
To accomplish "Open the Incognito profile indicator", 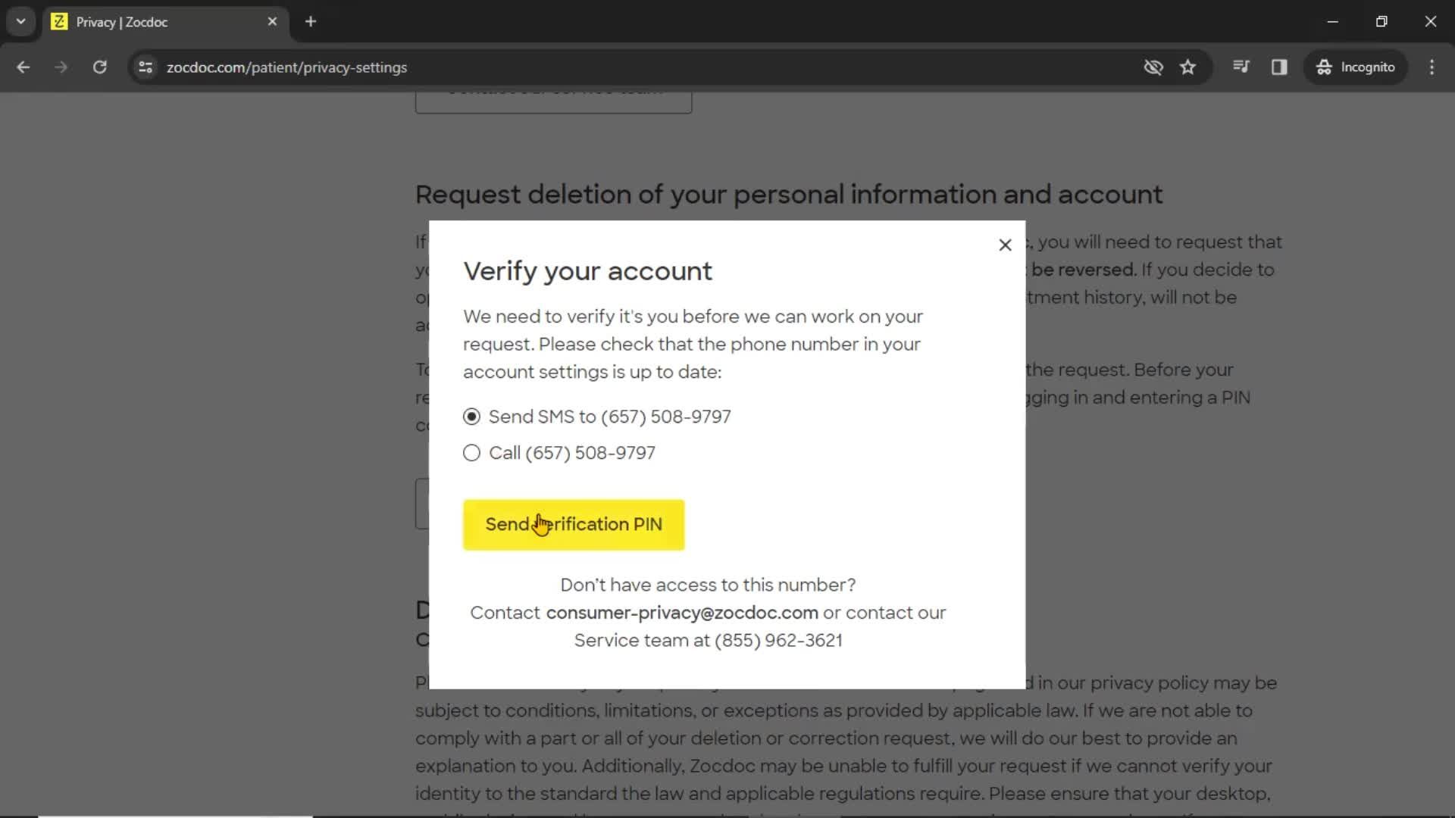I will [x=1355, y=67].
